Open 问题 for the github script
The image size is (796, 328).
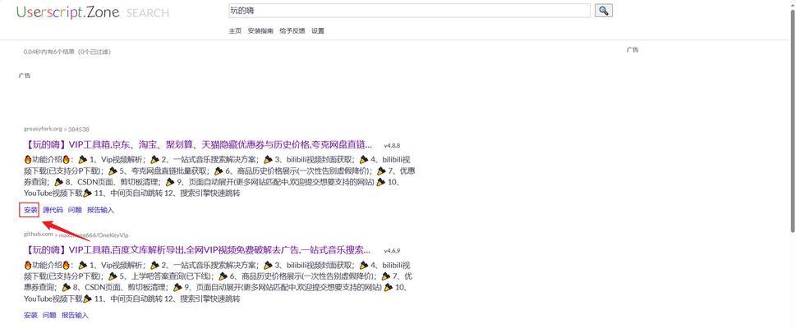point(50,316)
